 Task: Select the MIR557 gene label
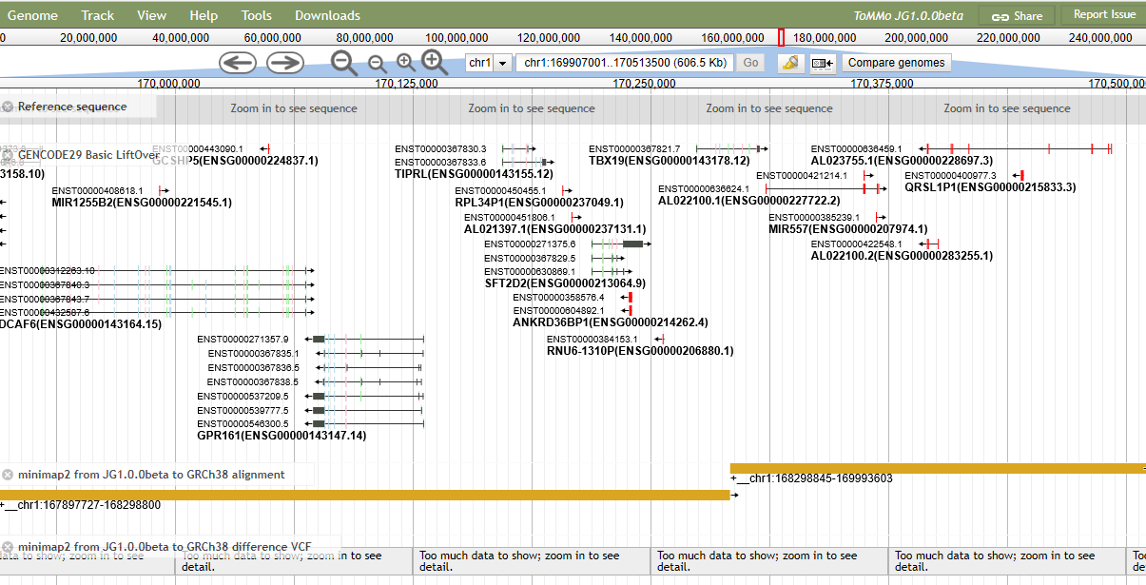click(x=847, y=229)
